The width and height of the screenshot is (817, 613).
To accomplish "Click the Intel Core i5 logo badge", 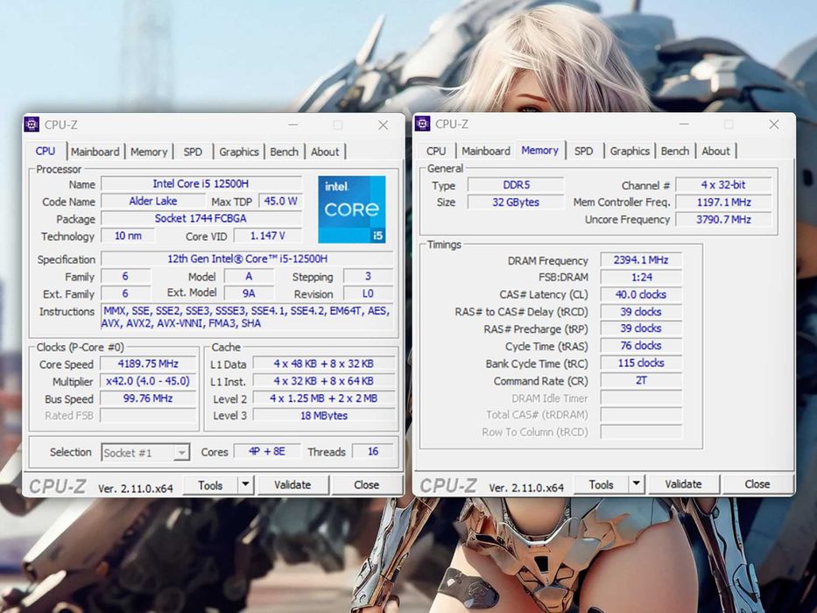I will 352,209.
